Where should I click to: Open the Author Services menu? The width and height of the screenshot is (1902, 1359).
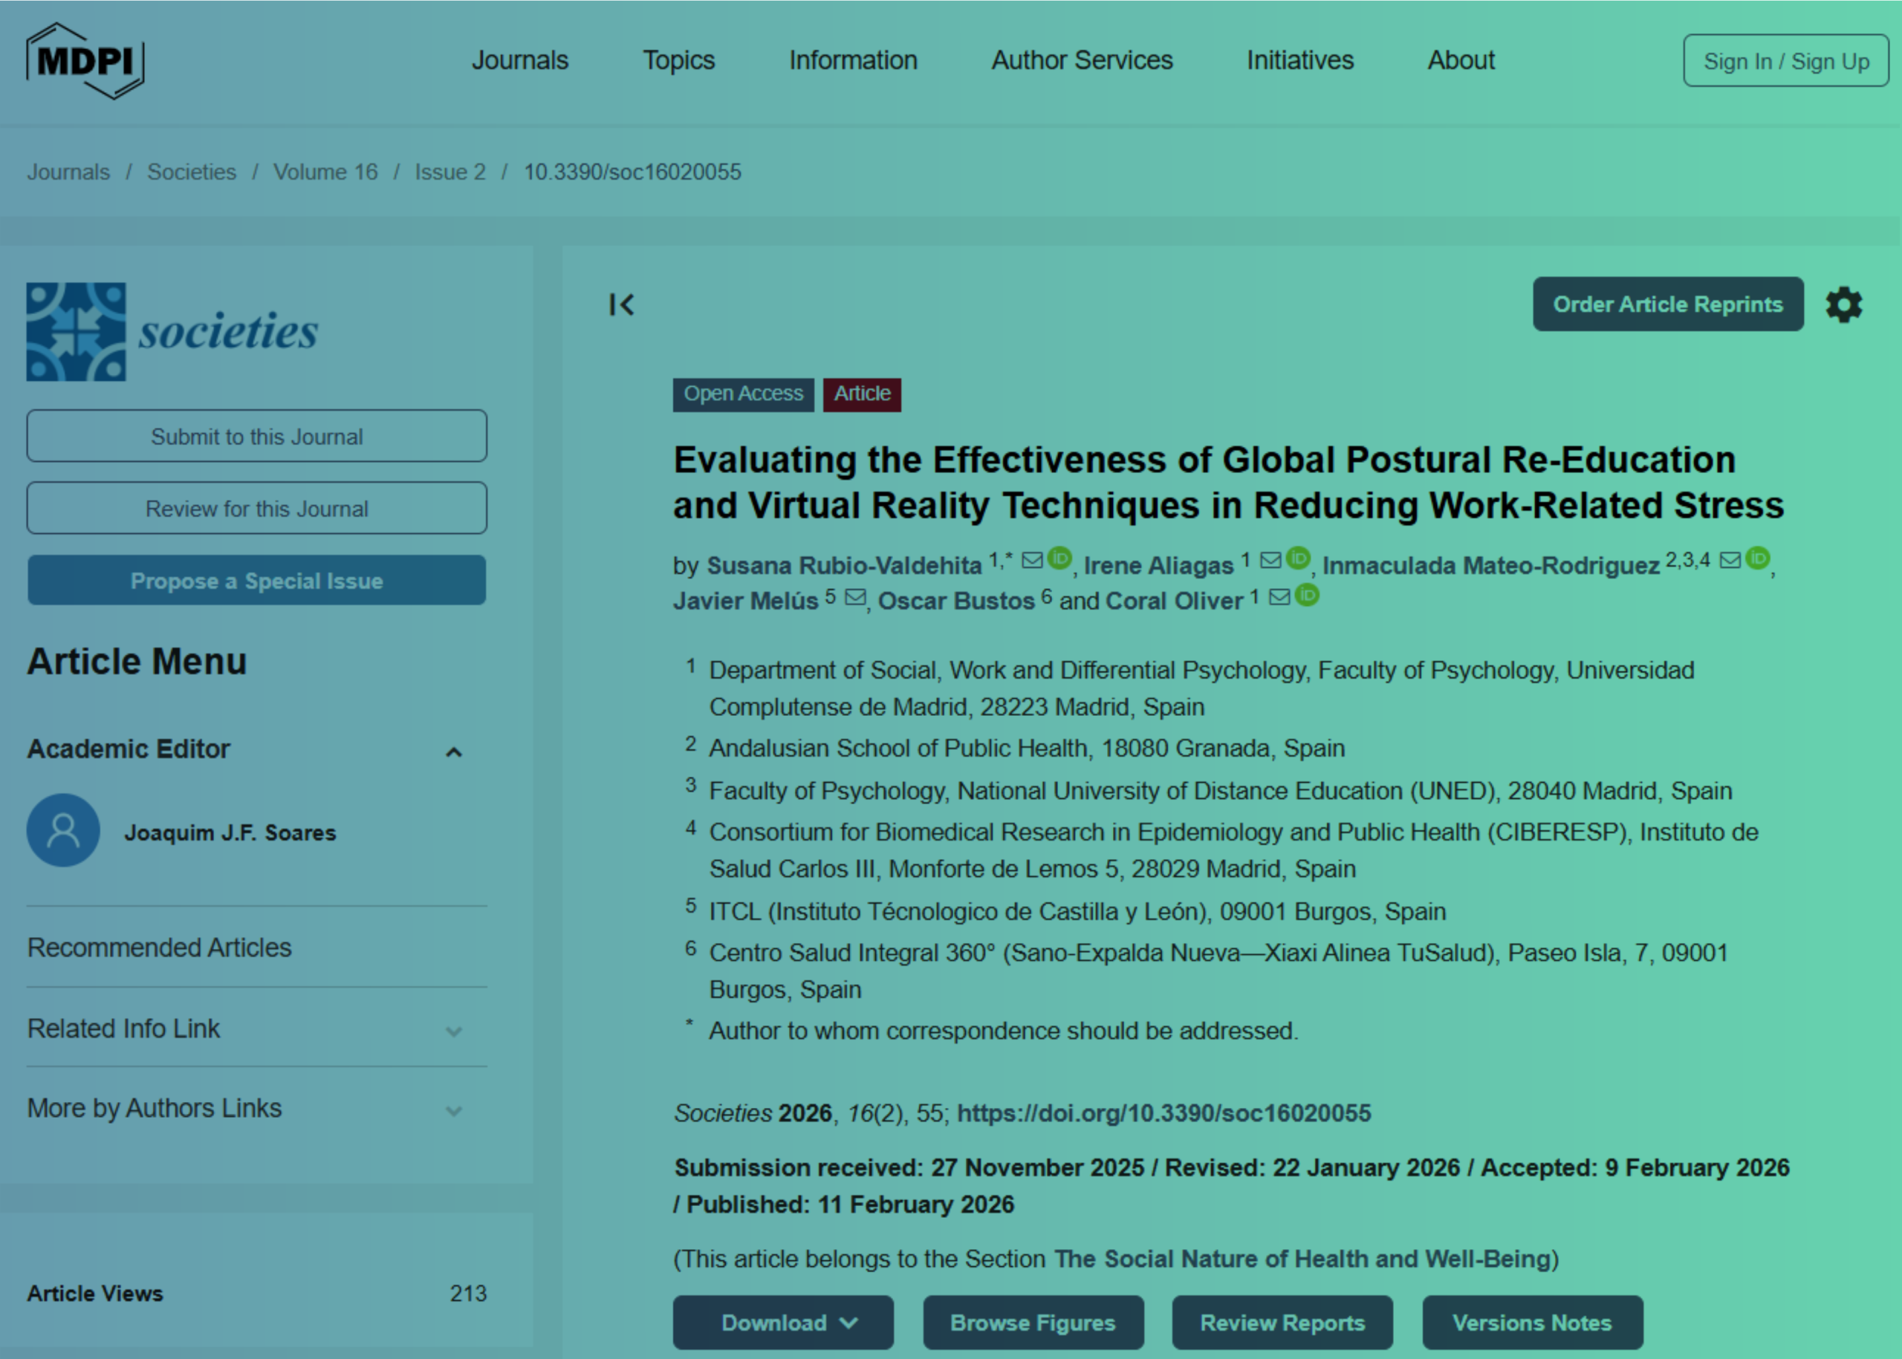point(1082,60)
